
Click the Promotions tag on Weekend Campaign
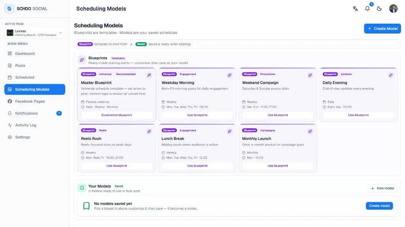(268, 74)
